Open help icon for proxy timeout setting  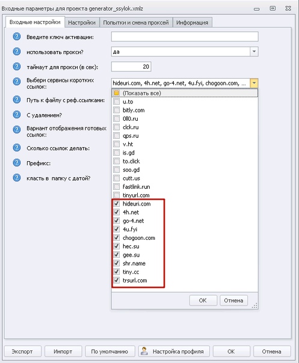coord(17,67)
